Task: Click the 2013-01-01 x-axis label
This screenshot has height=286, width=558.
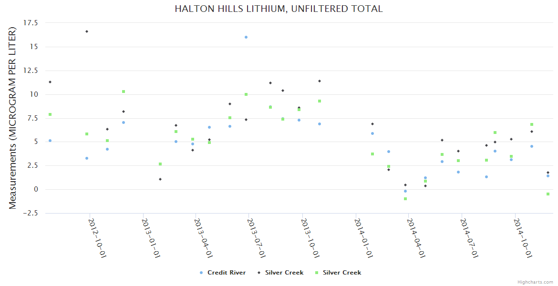Action: (x=151, y=238)
